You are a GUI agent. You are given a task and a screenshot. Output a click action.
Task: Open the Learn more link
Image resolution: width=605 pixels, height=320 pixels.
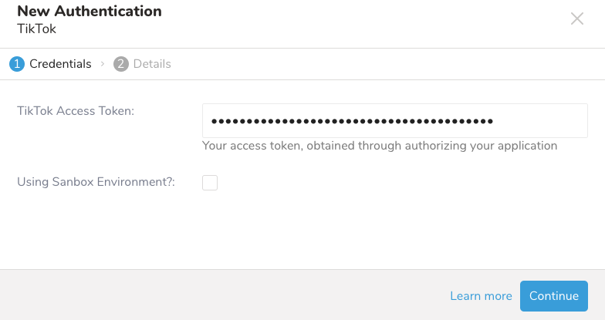coord(481,296)
